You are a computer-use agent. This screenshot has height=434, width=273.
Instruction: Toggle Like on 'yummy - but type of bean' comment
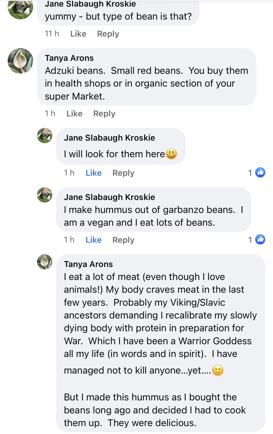(x=78, y=34)
